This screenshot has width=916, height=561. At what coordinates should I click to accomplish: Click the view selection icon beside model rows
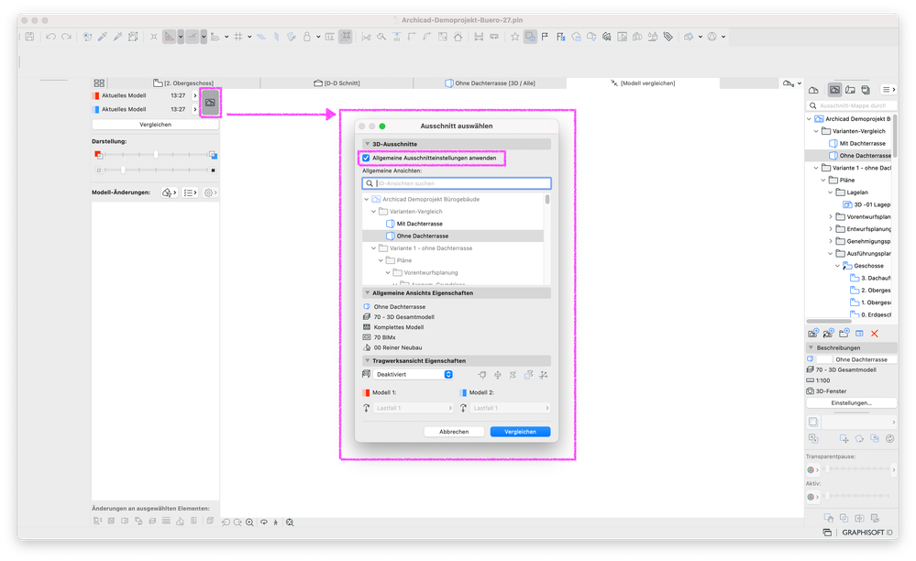(x=210, y=103)
